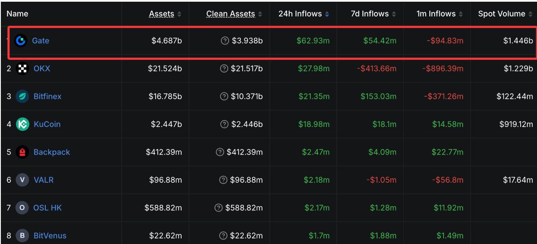This screenshot has width=537, height=244.
Task: Click the Backpack red logo icon
Action: point(22,152)
